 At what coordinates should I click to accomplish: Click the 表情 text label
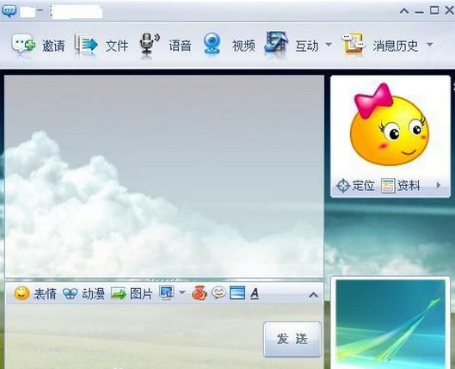45,294
